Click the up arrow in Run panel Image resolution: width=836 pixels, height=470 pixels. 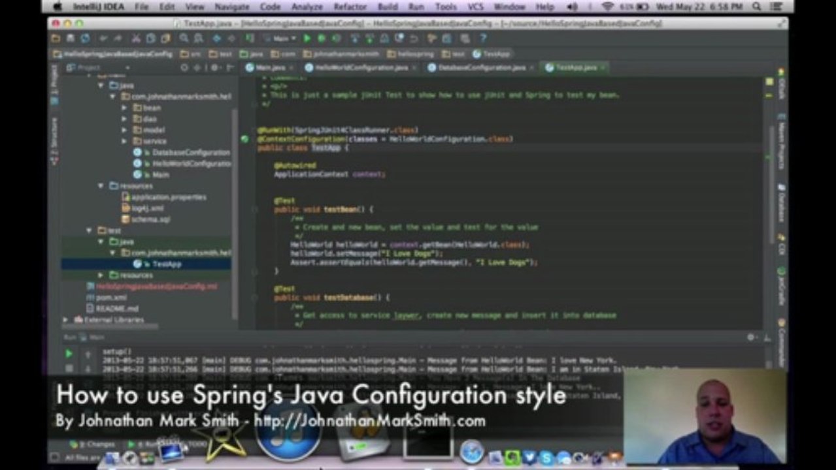coord(88,354)
